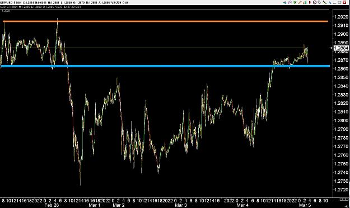Viewport: 350px width, 208px height.
Task: Click the black circle toolbar icon
Action: click(x=315, y=2)
